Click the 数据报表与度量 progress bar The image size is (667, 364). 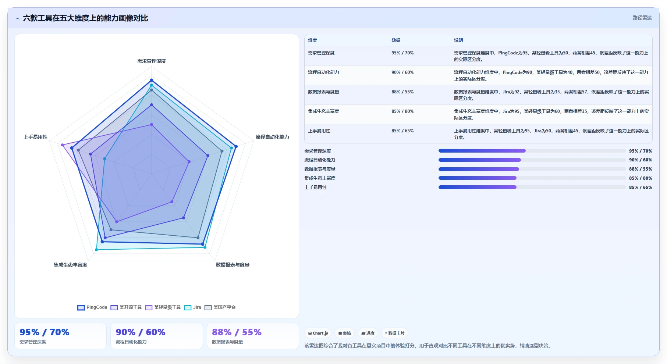pyautogui.click(x=532, y=169)
